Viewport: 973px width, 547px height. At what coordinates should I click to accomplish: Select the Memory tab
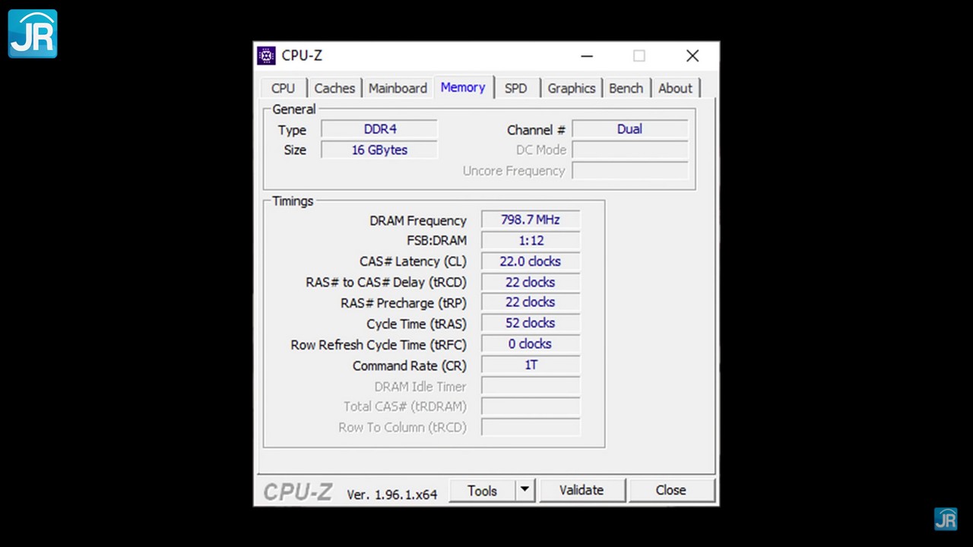tap(463, 87)
